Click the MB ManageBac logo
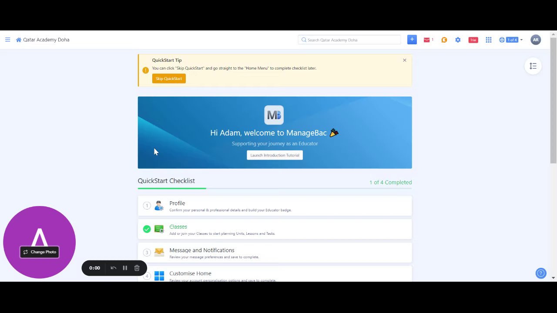The width and height of the screenshot is (557, 313). (x=274, y=115)
